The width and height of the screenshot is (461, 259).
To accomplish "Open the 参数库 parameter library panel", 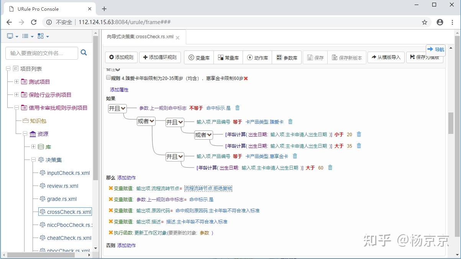I will click(x=287, y=57).
